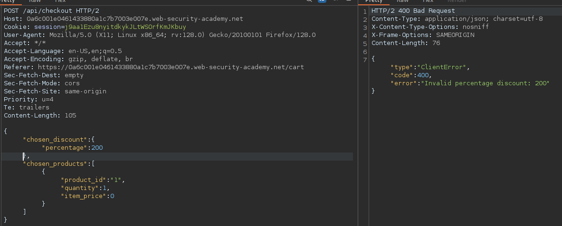Switch request view to the Raw tab

(x=35, y=1)
